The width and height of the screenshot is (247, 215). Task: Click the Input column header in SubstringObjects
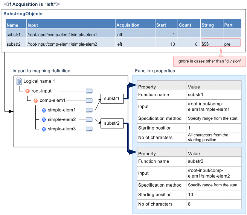pyautogui.click(x=71, y=23)
